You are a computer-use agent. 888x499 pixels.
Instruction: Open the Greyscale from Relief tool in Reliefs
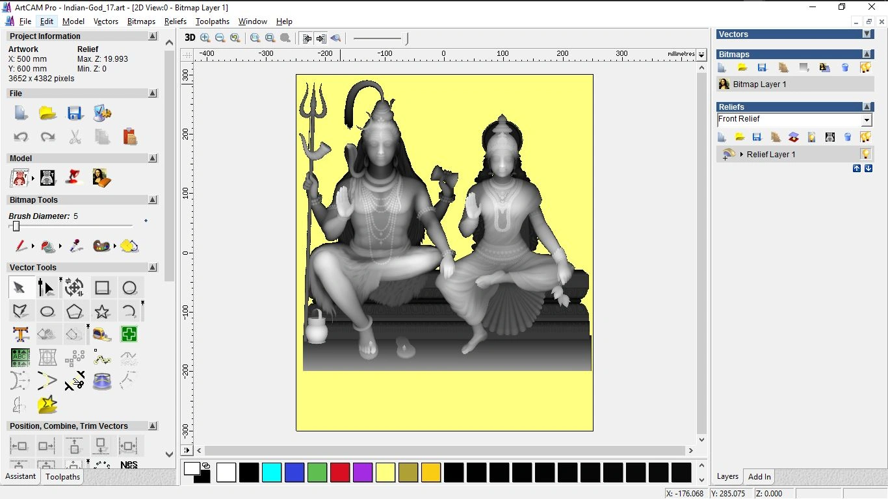click(829, 137)
